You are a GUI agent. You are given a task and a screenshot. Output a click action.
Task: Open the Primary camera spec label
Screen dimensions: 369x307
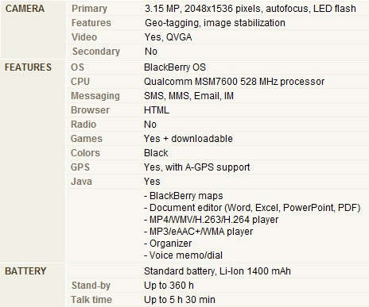pos(89,9)
